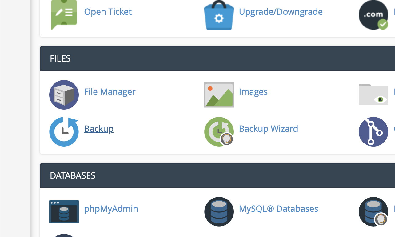Follow the underlined Backup link
Image resolution: width=395 pixels, height=237 pixels.
point(99,129)
